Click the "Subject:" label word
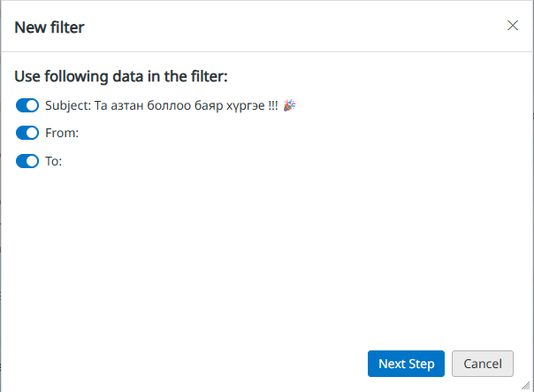This screenshot has height=392, width=534. tap(68, 105)
